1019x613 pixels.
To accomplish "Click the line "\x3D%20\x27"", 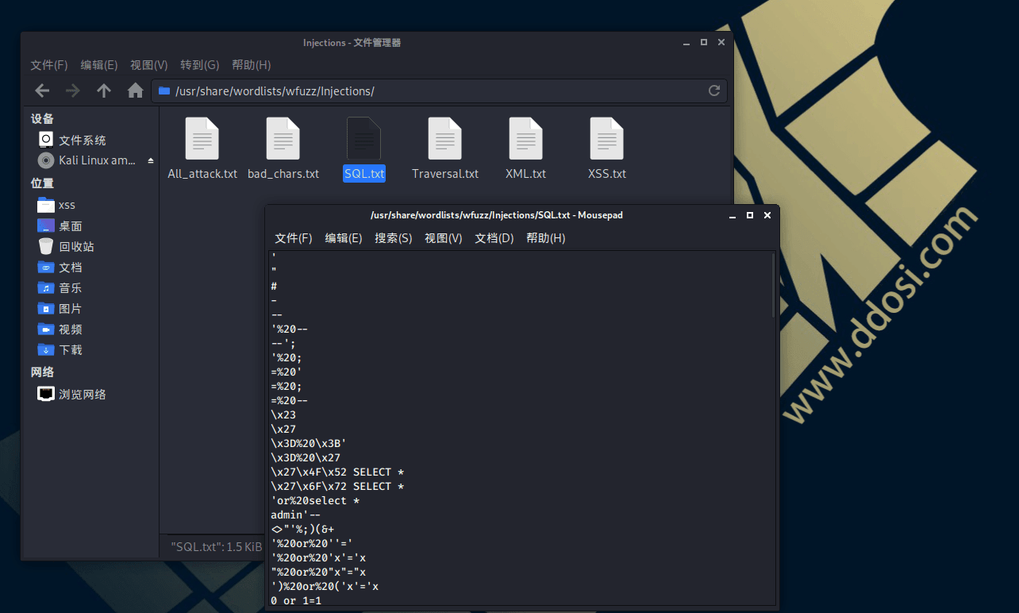I will 306,457.
